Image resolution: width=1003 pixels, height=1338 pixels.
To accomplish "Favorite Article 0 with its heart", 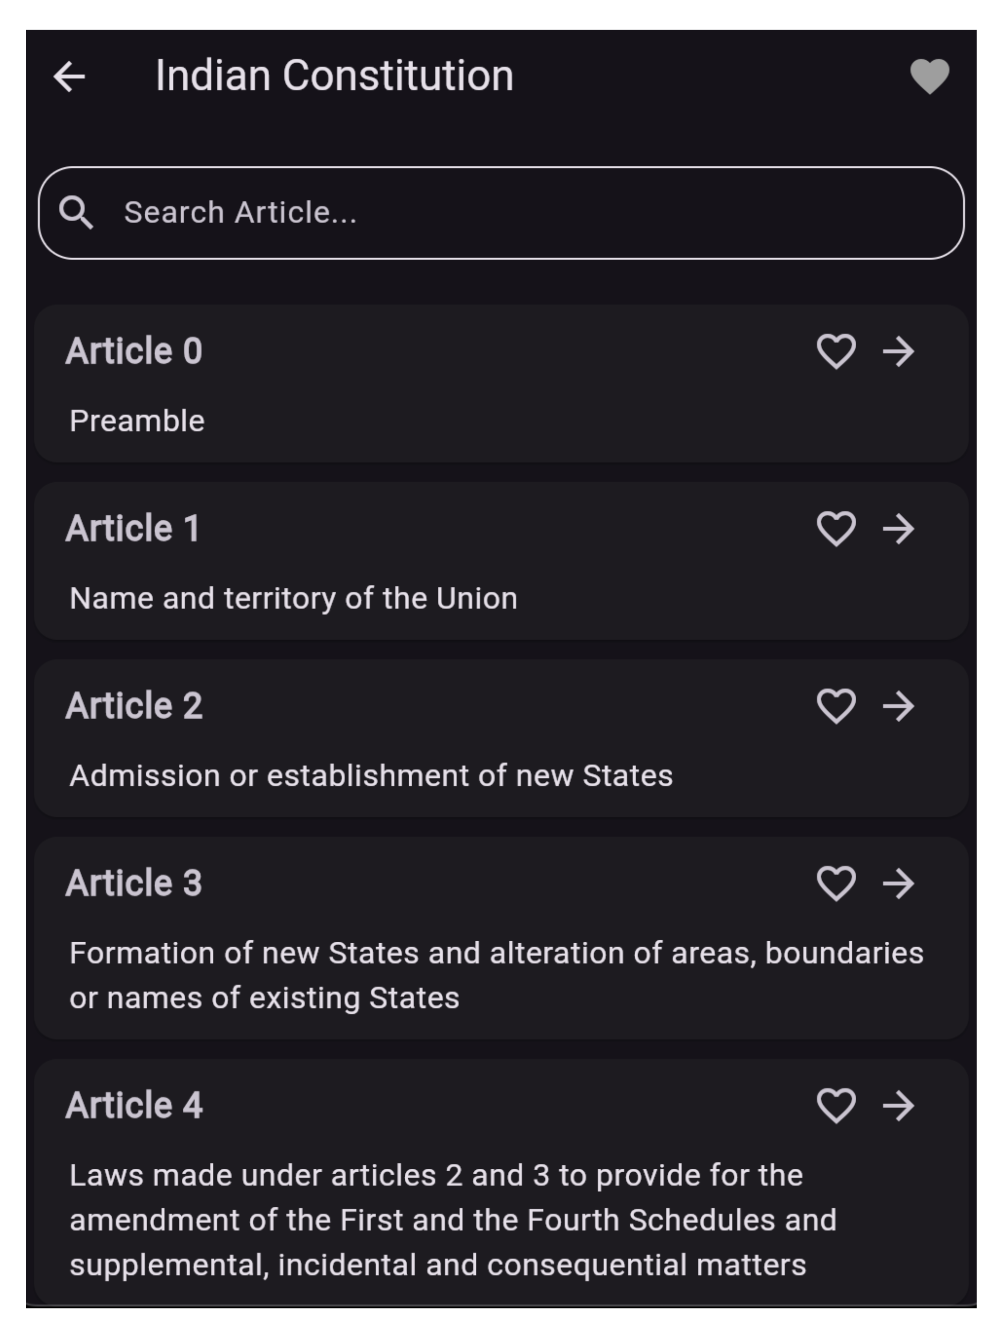I will [x=836, y=352].
